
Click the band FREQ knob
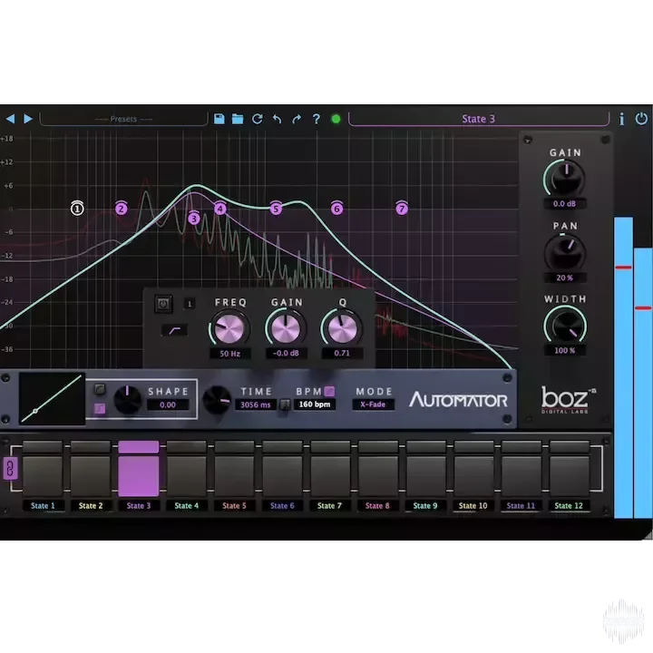pyautogui.click(x=229, y=328)
